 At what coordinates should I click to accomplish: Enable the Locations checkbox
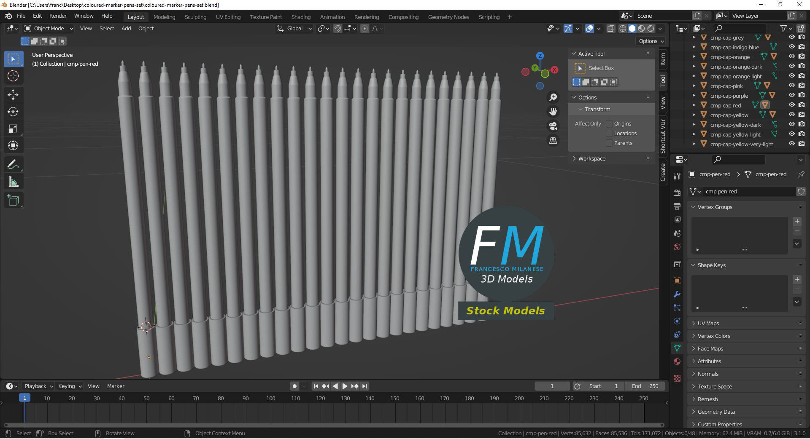pos(609,133)
